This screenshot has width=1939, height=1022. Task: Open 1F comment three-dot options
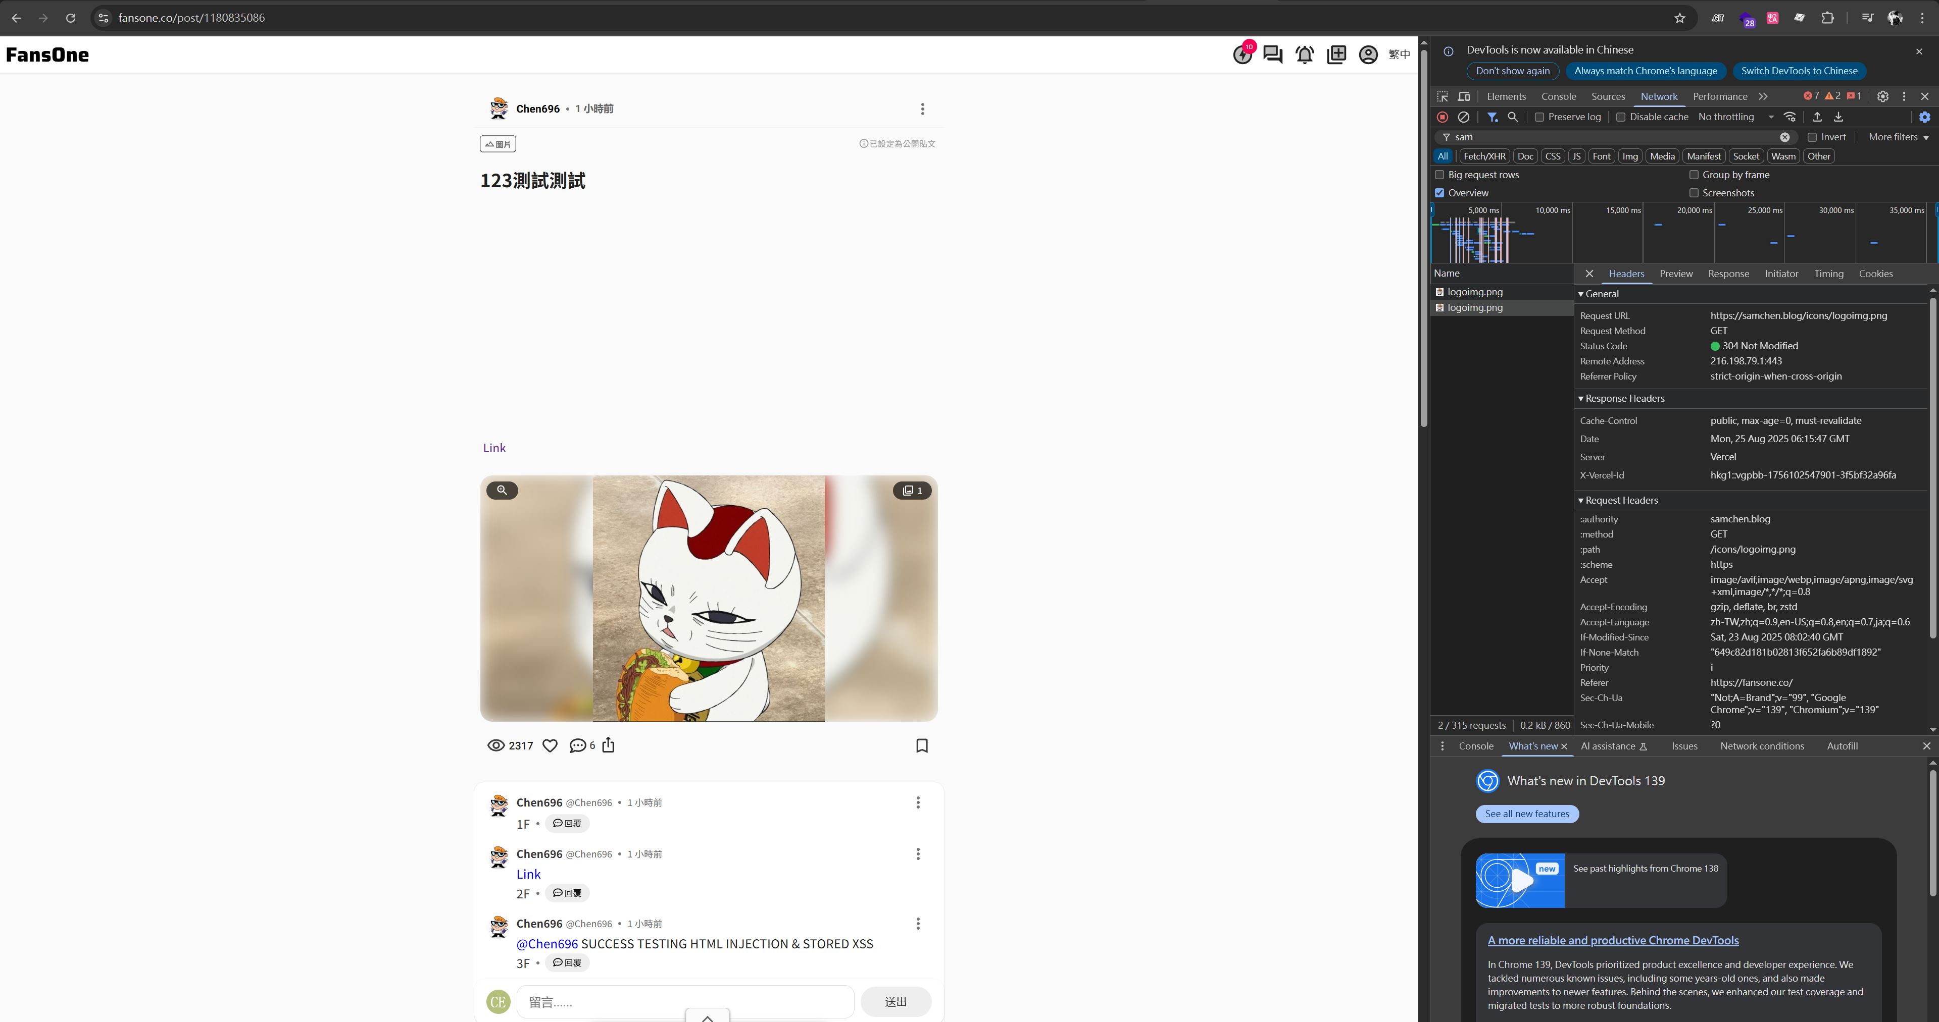[918, 802]
